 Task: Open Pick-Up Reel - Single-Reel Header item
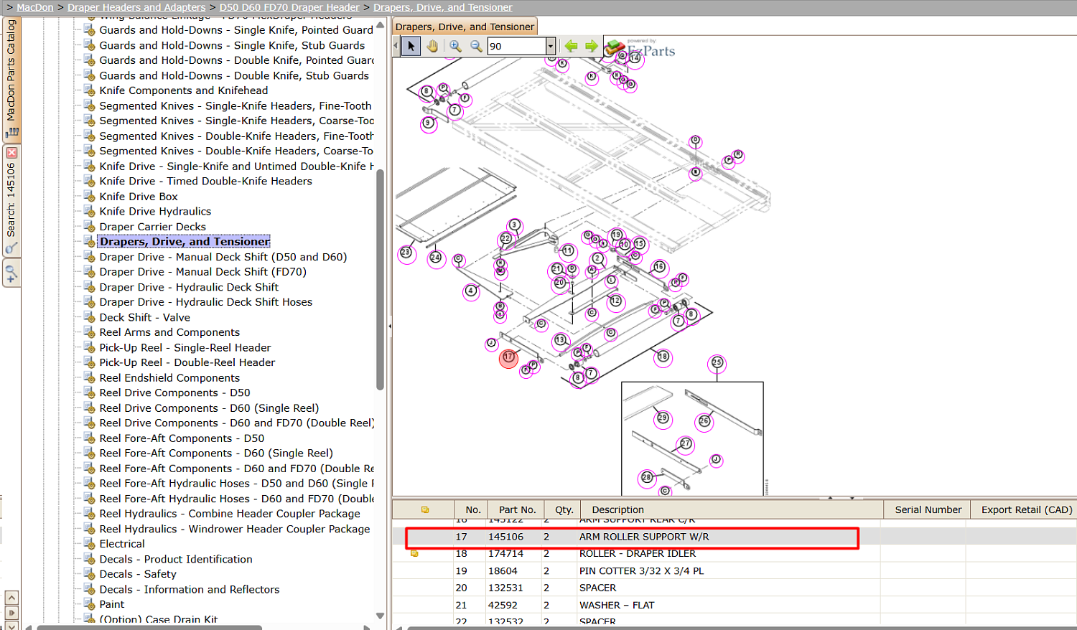185,347
